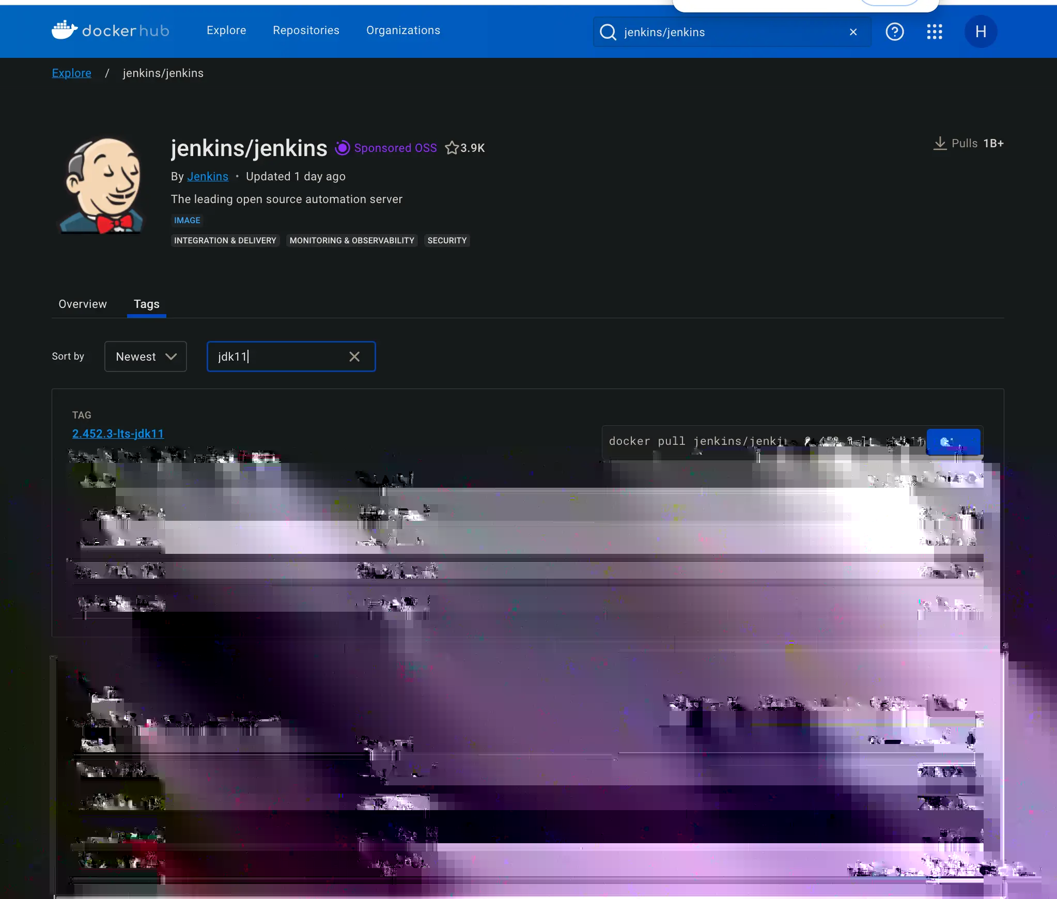
Task: Click the search magnifier icon
Action: [x=608, y=32]
